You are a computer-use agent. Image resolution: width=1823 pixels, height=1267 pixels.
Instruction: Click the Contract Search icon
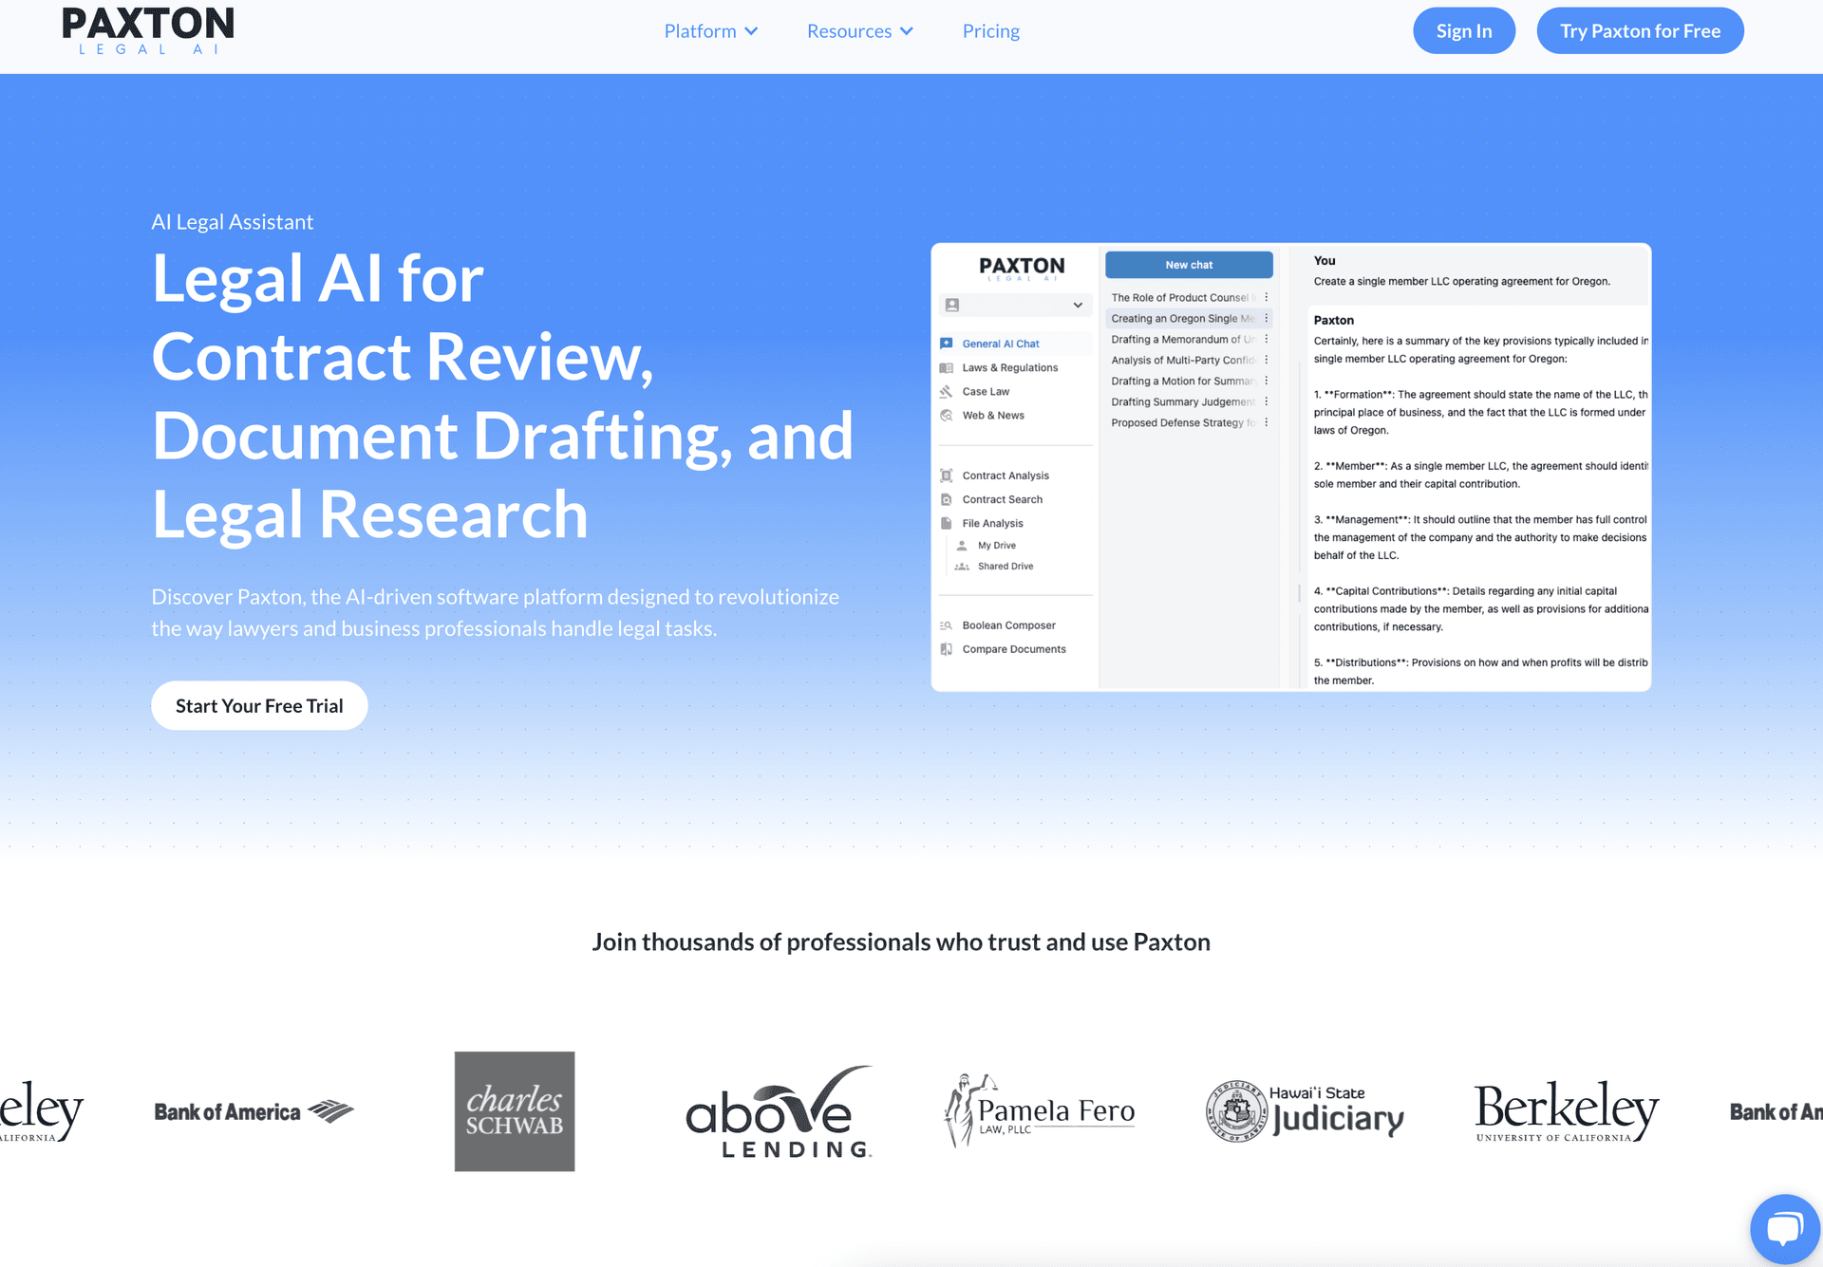[947, 499]
